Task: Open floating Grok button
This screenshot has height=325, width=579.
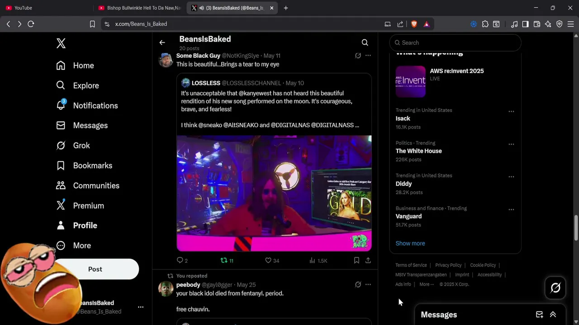Action: [x=555, y=288]
